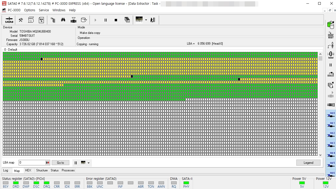Open the LBA map field red arrow dropdown

(48, 163)
